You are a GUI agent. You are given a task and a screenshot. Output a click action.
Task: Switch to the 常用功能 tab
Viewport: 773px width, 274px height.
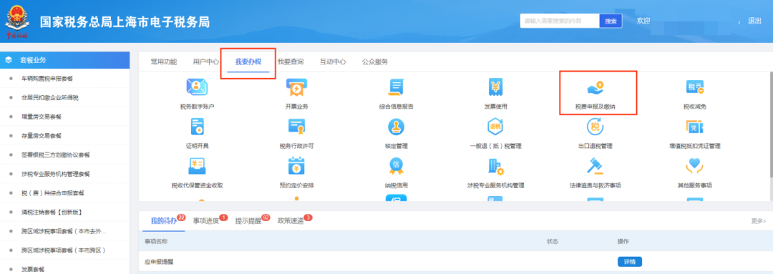pyautogui.click(x=164, y=62)
